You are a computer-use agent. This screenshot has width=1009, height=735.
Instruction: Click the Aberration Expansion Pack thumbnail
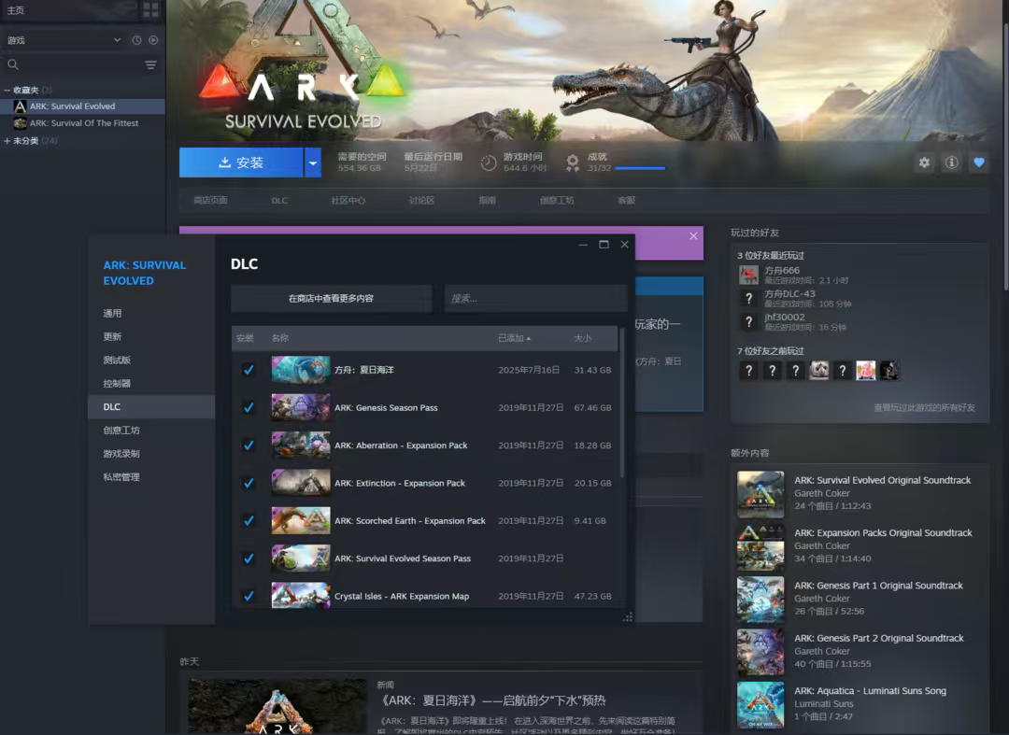click(301, 445)
